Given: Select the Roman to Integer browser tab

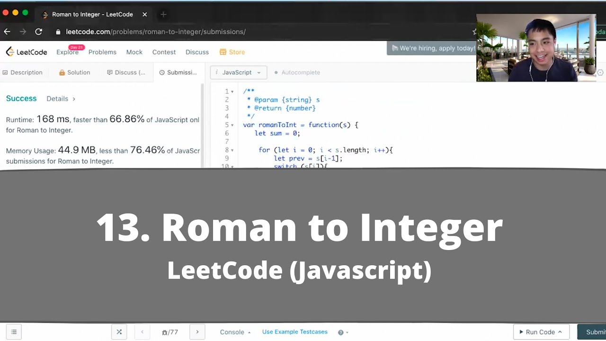Looking at the screenshot, I should tap(93, 15).
